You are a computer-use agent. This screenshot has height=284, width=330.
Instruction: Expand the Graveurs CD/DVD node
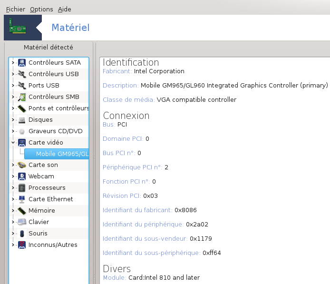coord(13,131)
